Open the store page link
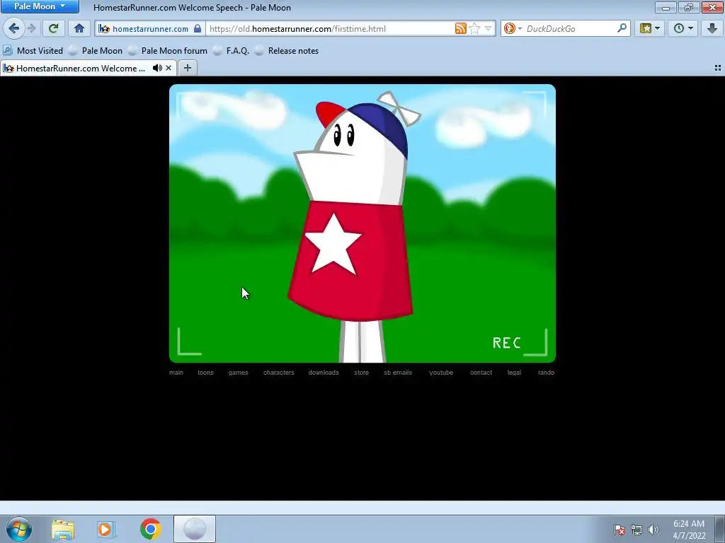The height and width of the screenshot is (543, 725). 362,373
